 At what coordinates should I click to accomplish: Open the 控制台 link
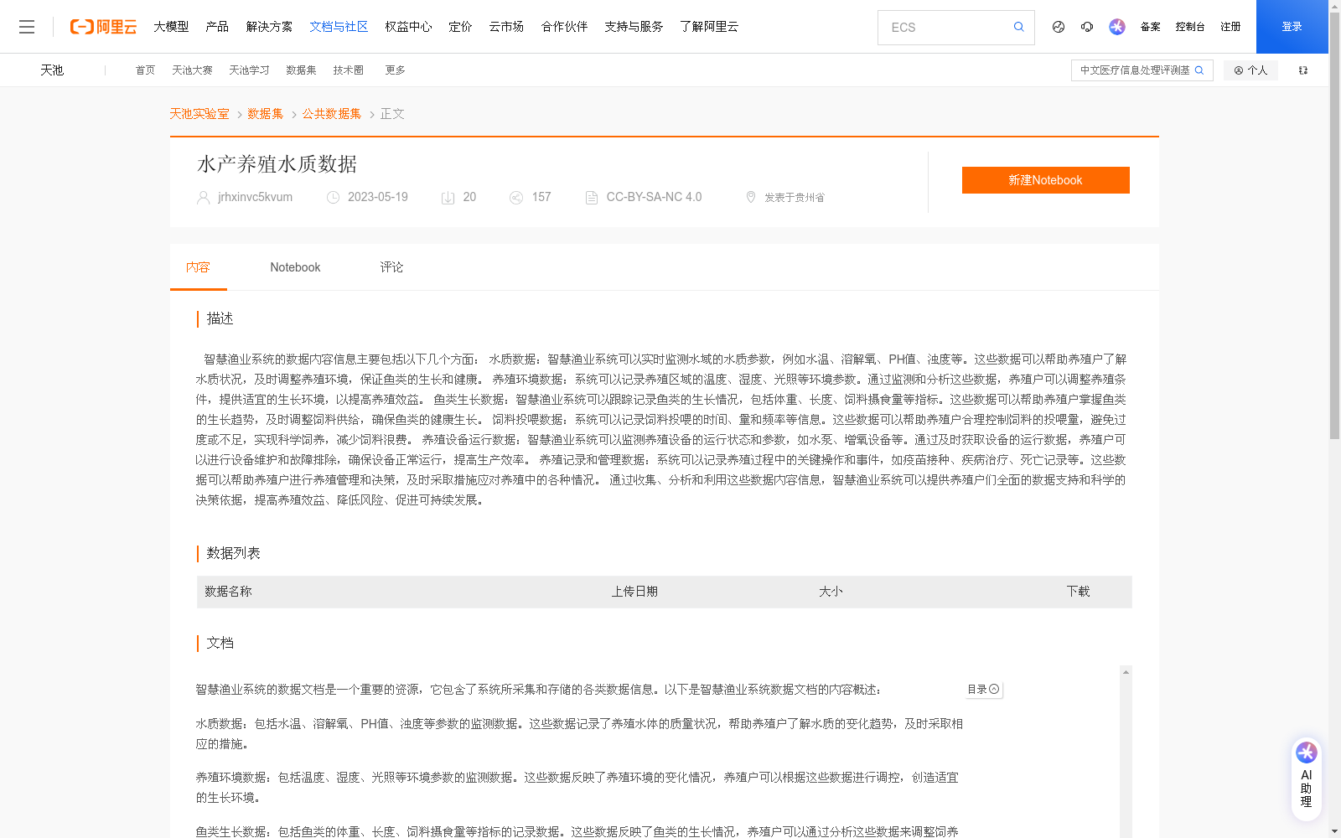coord(1189,27)
